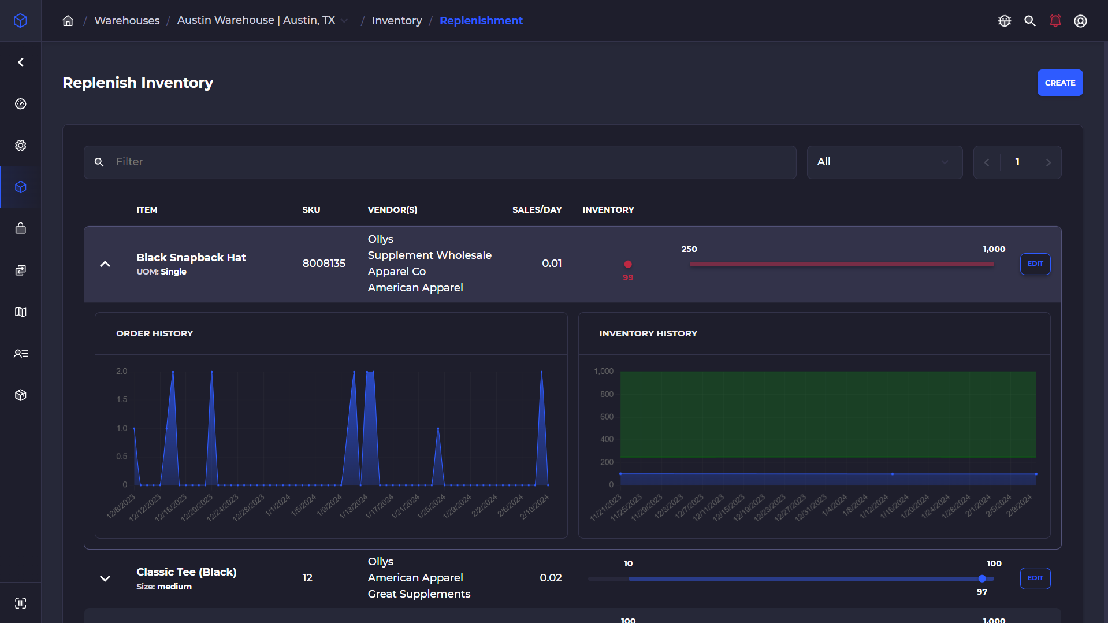This screenshot has height=623, width=1108.
Task: Click the magnifier icon inside the Filter box
Action: point(99,162)
